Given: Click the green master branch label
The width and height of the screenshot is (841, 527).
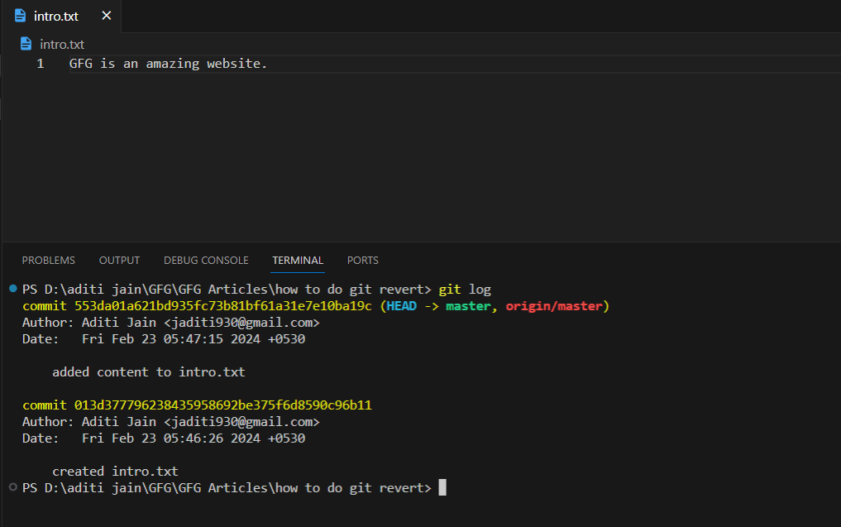Looking at the screenshot, I should (x=468, y=306).
